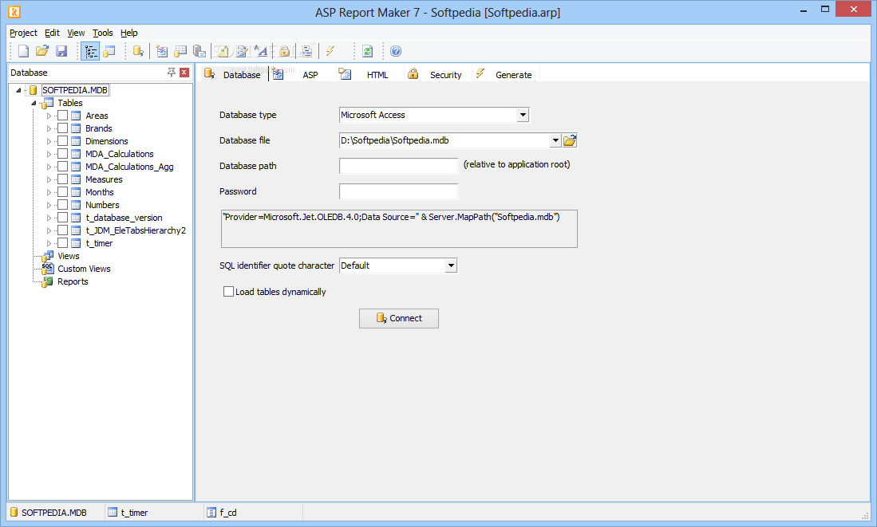Click the Reports node icon in tree

tap(48, 281)
